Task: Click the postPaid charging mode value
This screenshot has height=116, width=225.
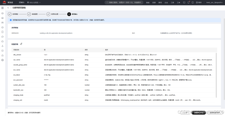Action: 47,95
